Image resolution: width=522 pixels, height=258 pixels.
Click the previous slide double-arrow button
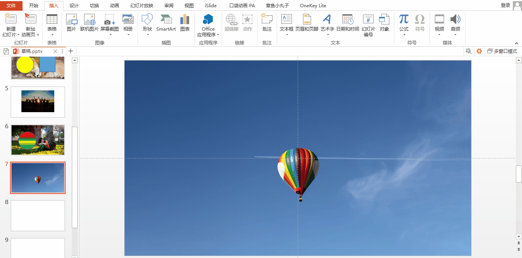pos(519,243)
